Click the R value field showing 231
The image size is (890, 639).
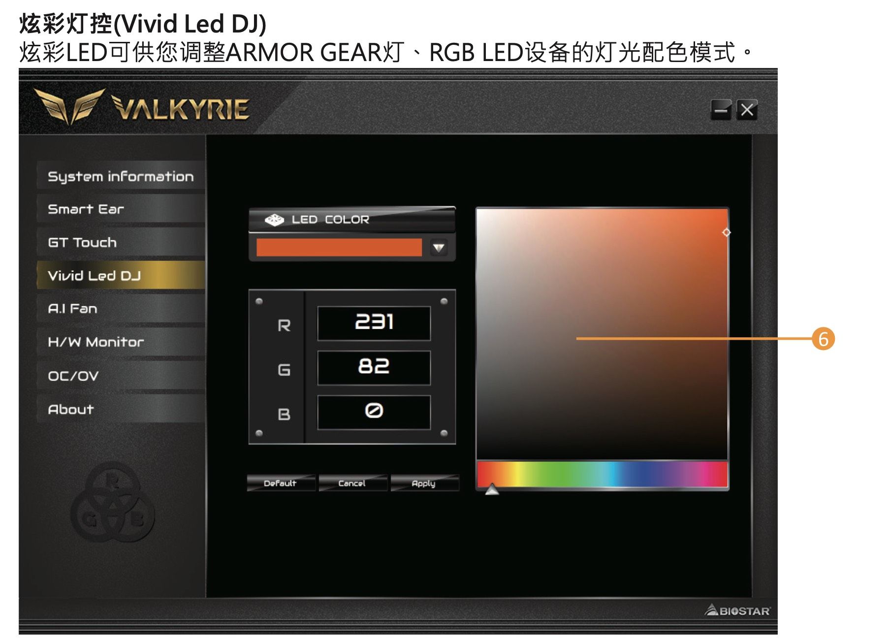click(x=374, y=323)
